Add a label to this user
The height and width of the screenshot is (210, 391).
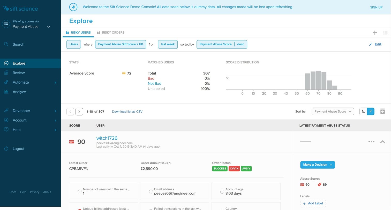pos(313,204)
